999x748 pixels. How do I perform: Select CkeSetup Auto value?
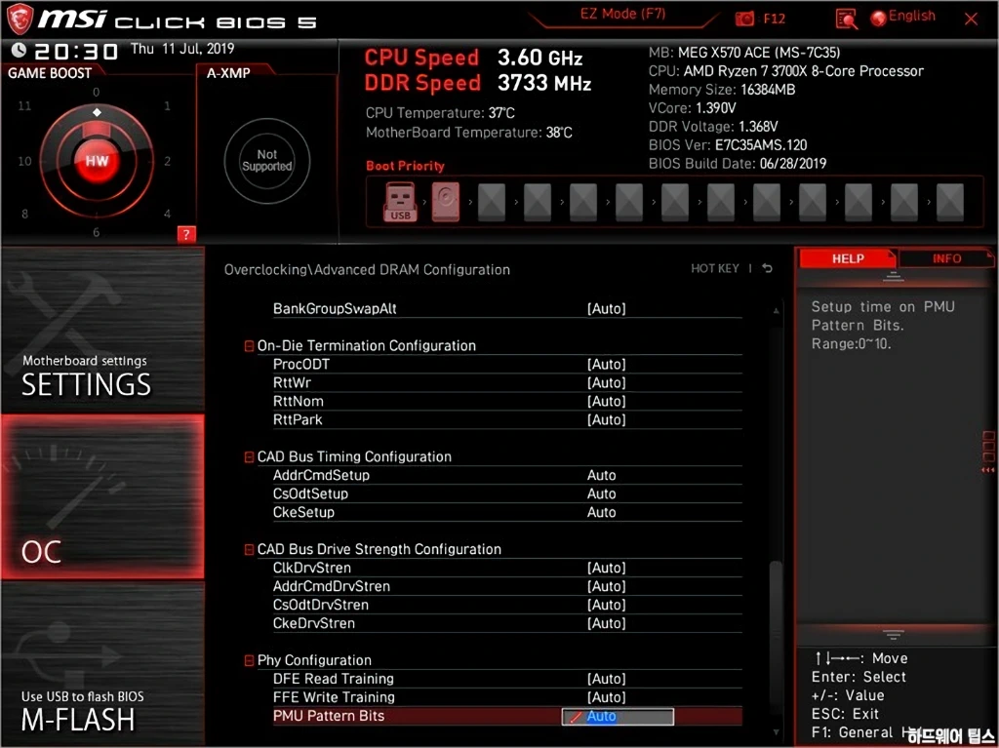tap(601, 512)
